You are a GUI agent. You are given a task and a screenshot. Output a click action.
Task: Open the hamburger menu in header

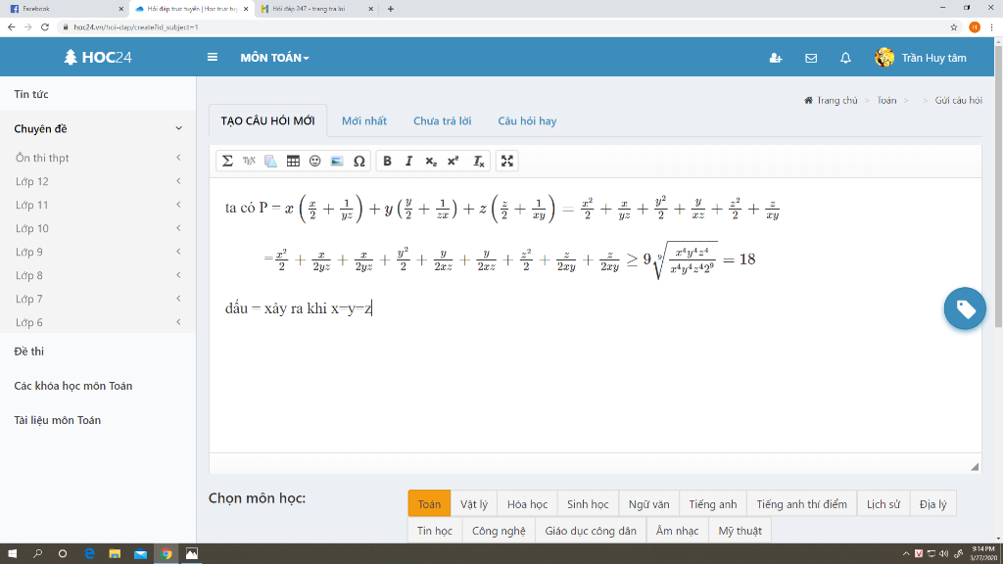(x=213, y=58)
